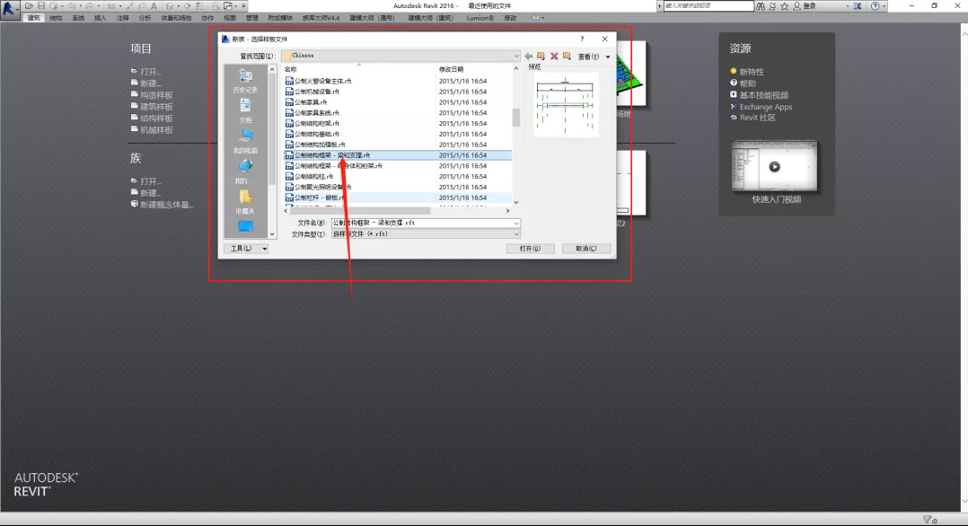This screenshot has width=968, height=526.
Task: Open the 查看 views dropdown menu
Action: coord(594,57)
